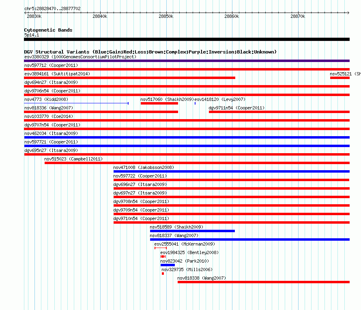Open dgv9707n54 (Cooper2011) label
The image size is (361, 310).
pos(52,125)
